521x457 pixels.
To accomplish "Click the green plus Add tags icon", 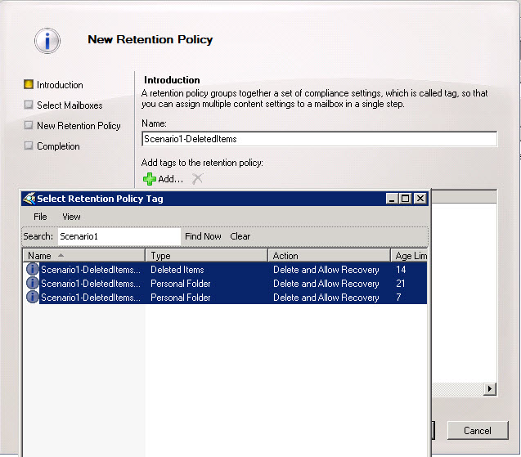I will coord(150,179).
